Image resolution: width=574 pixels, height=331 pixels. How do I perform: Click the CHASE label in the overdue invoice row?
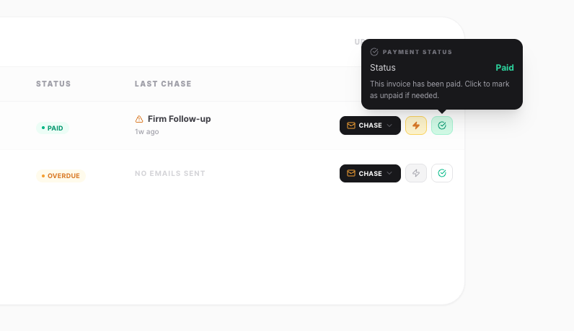coord(370,174)
